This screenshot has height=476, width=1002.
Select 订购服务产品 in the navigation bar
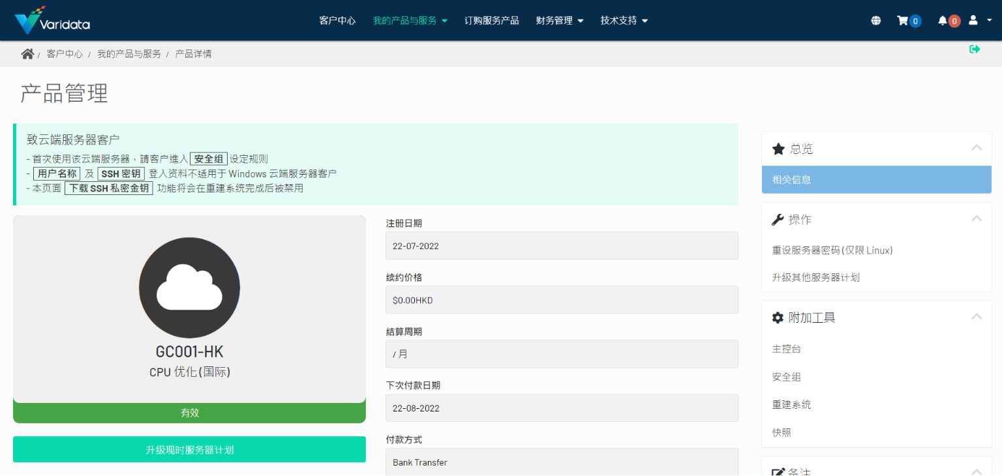[491, 20]
